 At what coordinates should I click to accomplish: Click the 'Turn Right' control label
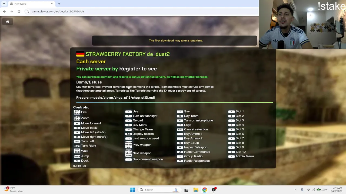89,146
